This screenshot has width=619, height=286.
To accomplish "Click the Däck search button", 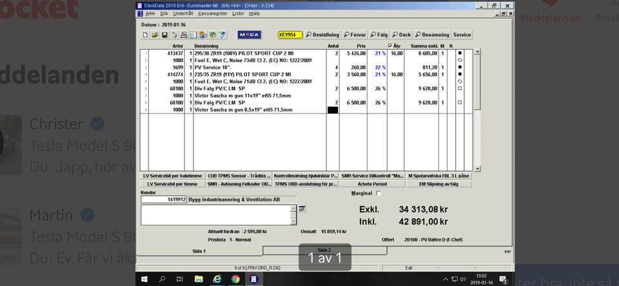I will pos(402,35).
